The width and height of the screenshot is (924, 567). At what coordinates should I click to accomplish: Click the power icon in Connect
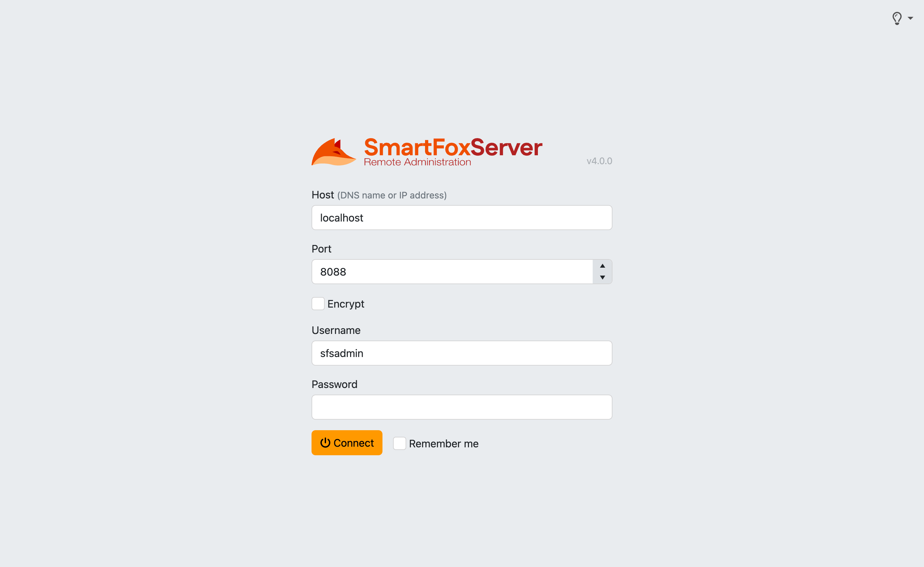coord(325,443)
